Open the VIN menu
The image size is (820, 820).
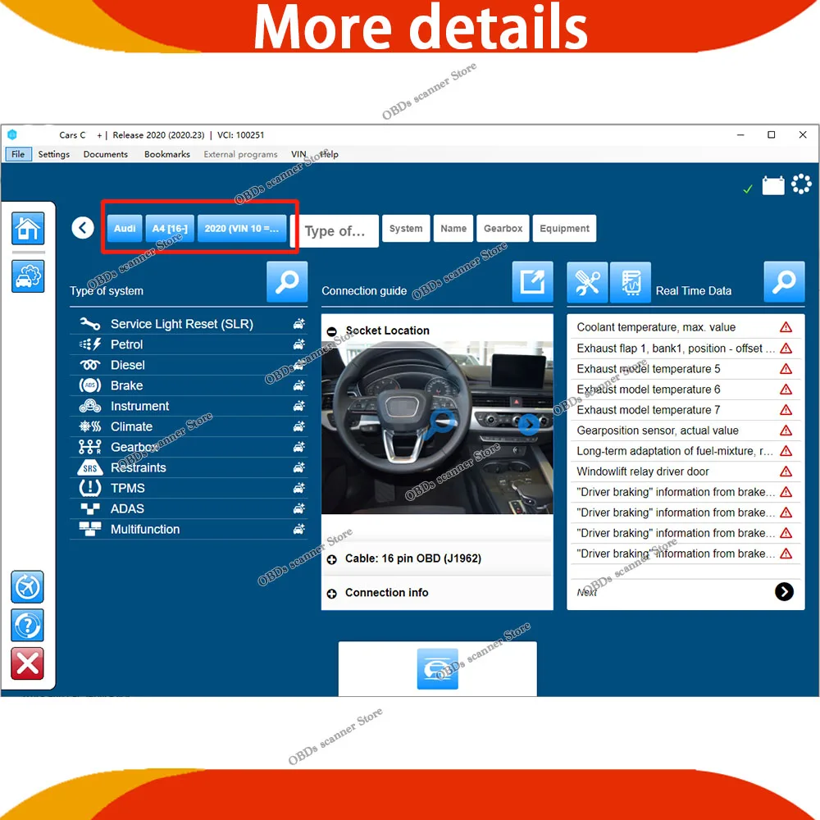298,154
